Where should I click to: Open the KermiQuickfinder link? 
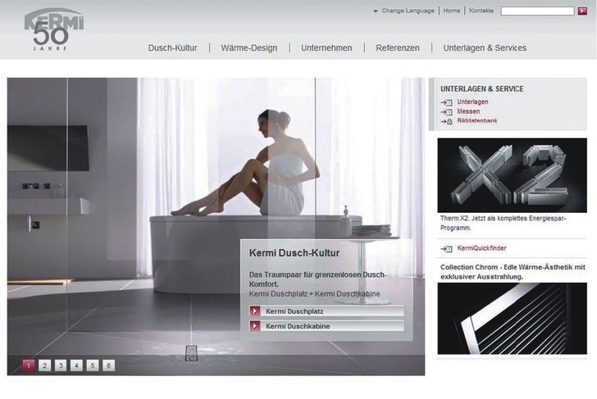coord(481,248)
